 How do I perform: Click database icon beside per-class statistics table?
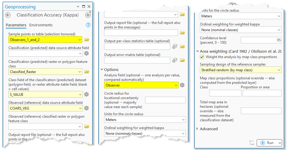(x=175, y=46)
